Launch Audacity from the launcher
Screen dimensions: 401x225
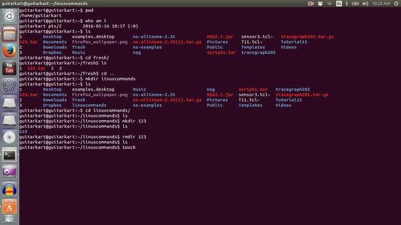pos(9,189)
